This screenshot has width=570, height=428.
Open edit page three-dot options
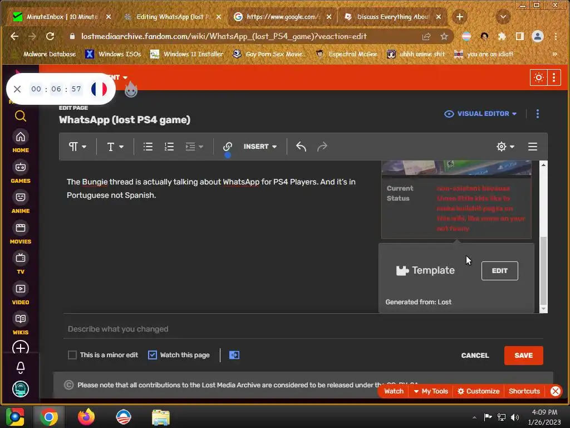tap(538, 114)
